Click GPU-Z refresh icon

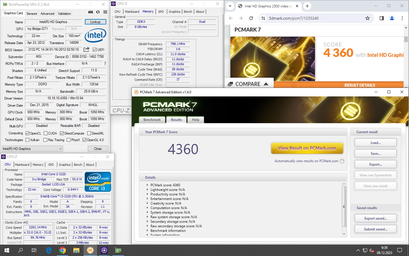98,12
